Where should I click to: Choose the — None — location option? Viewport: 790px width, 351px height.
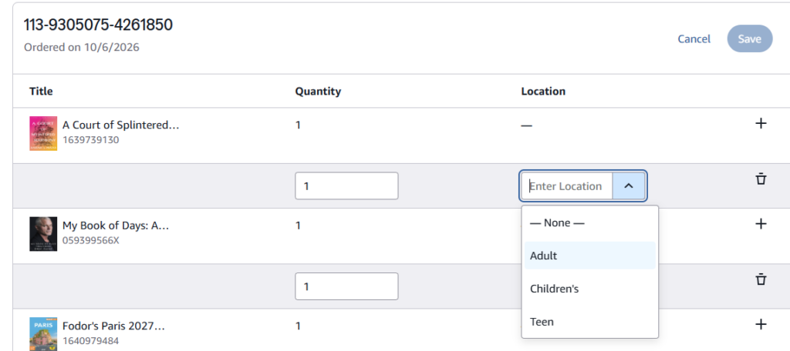coord(590,222)
